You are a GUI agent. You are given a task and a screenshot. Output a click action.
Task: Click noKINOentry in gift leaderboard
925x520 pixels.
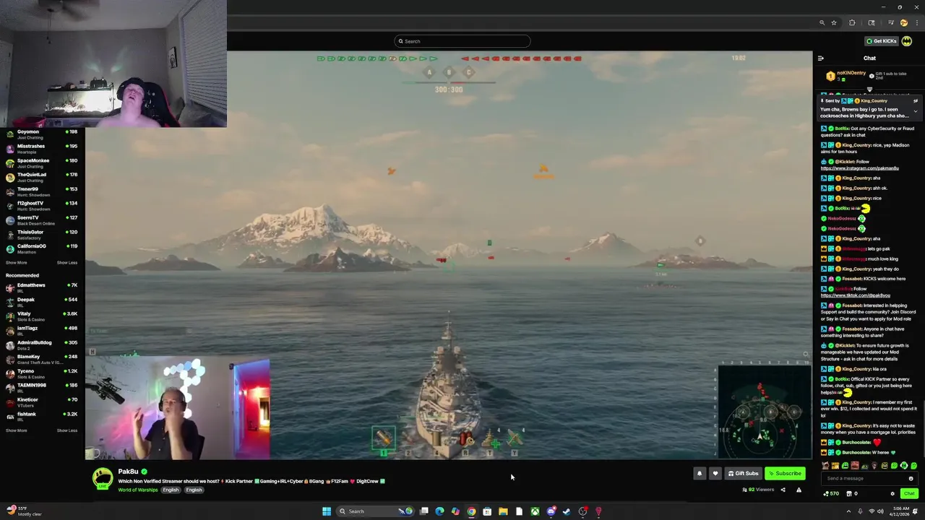point(851,73)
